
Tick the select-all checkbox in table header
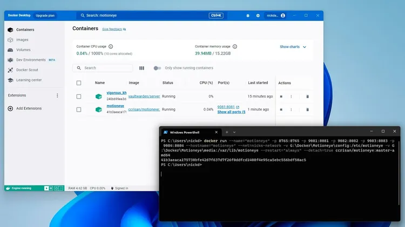pyautogui.click(x=79, y=83)
